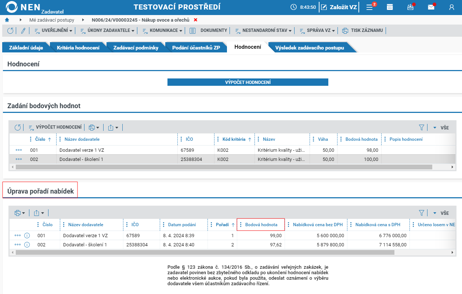Click horizontal scrollbar of offers grid
The image size is (462, 294).
(x=205, y=253)
